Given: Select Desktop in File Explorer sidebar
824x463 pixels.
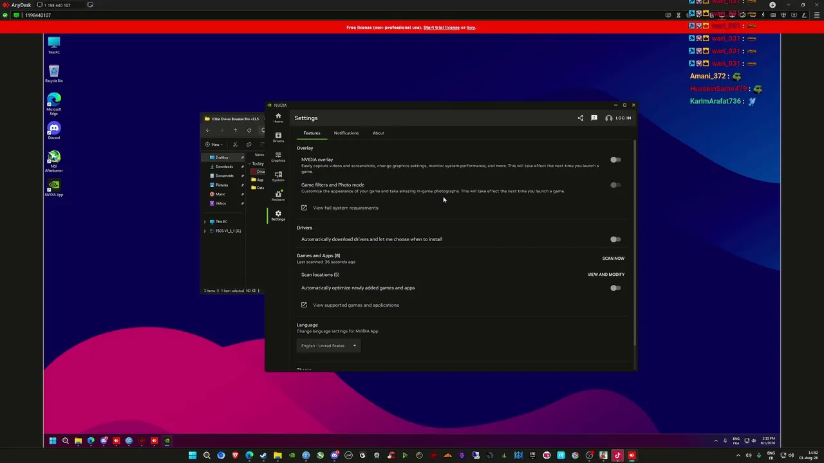Looking at the screenshot, I should (223, 158).
